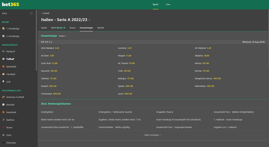This screenshot has width=269, height=147.
Task: Go back via the Fußball breadcrumb
Action: point(45,13)
